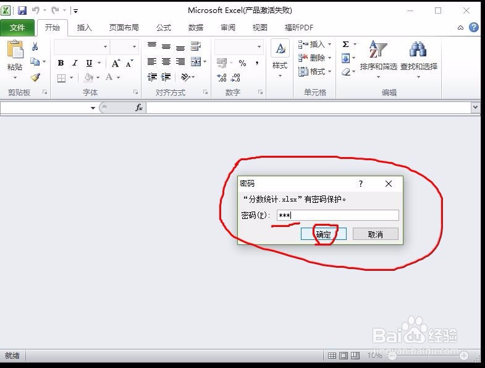Open the 文件 File tab
Screen dimensions: 485x368
[x=17, y=28]
